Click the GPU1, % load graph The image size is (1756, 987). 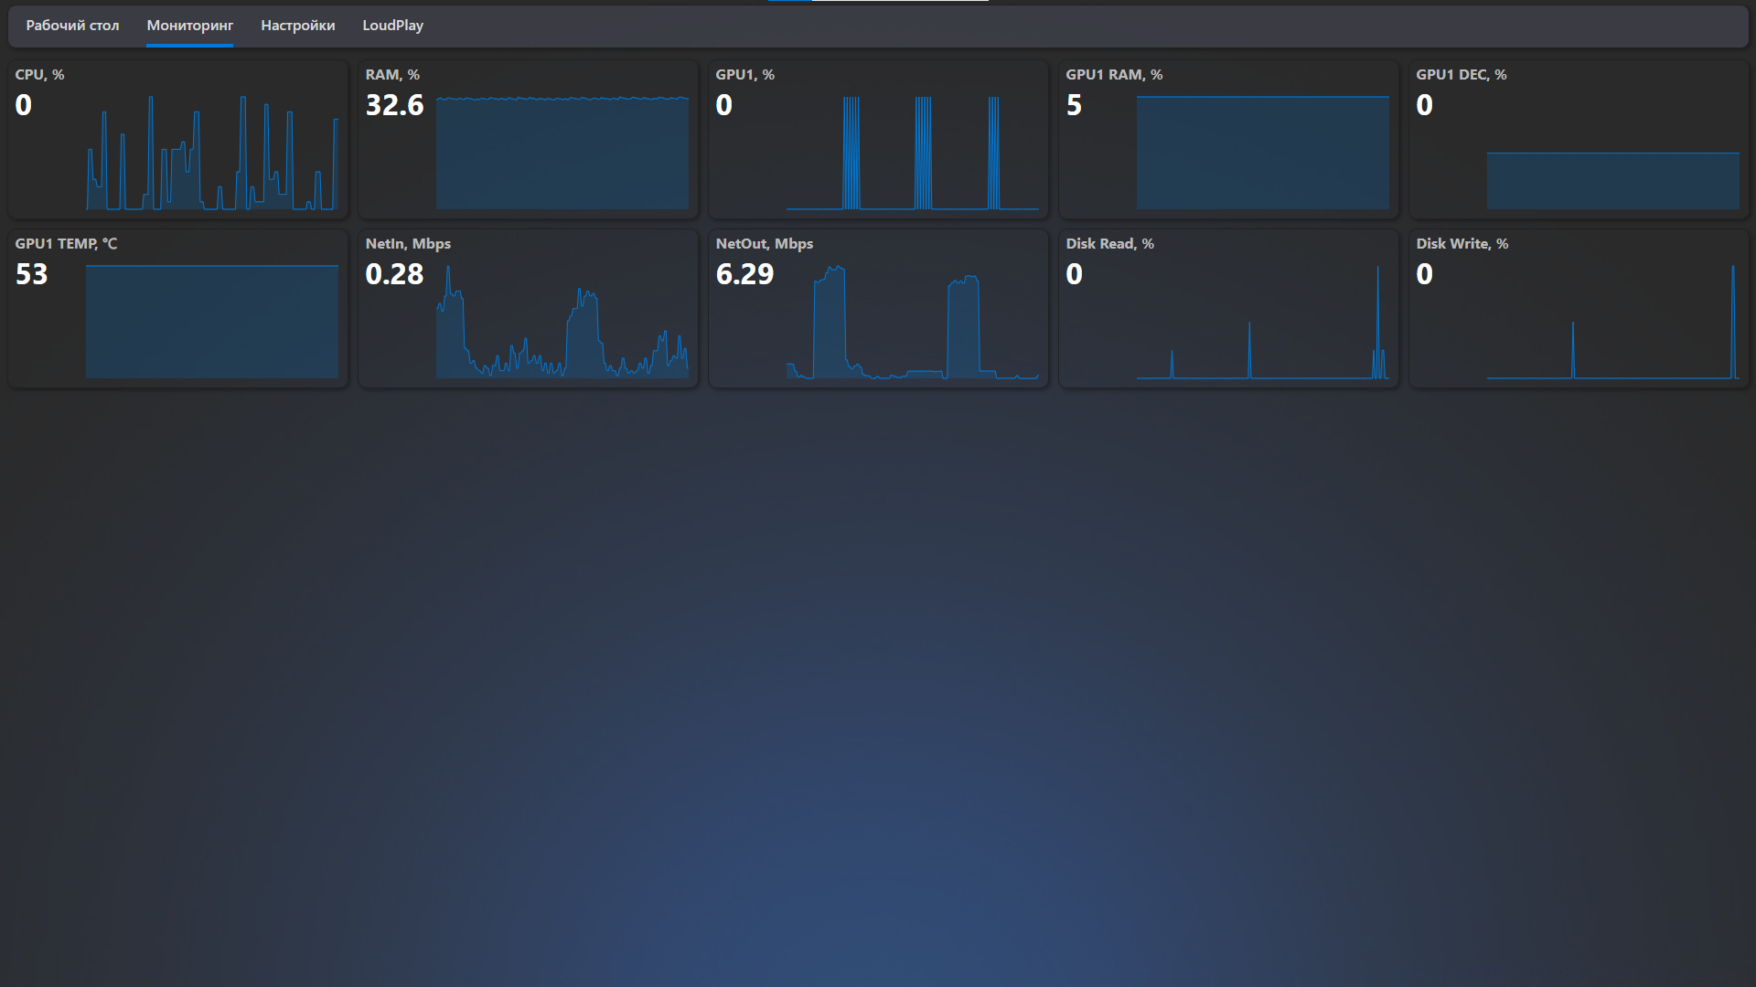tap(912, 154)
